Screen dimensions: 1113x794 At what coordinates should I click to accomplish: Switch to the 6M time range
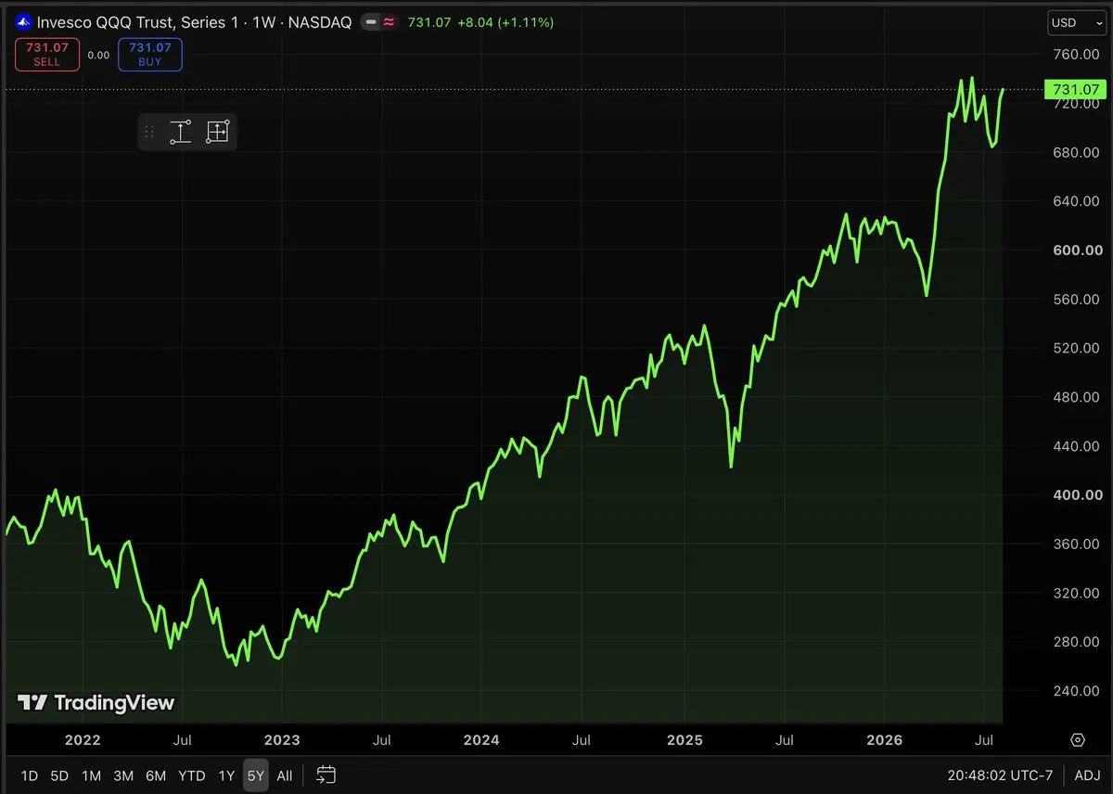point(156,775)
